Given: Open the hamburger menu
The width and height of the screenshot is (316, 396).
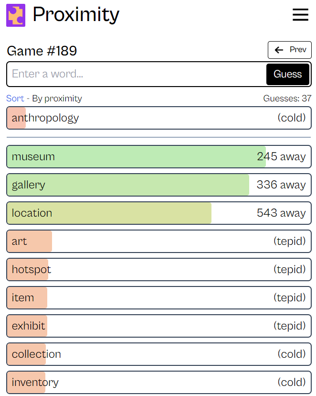Looking at the screenshot, I should (301, 15).
